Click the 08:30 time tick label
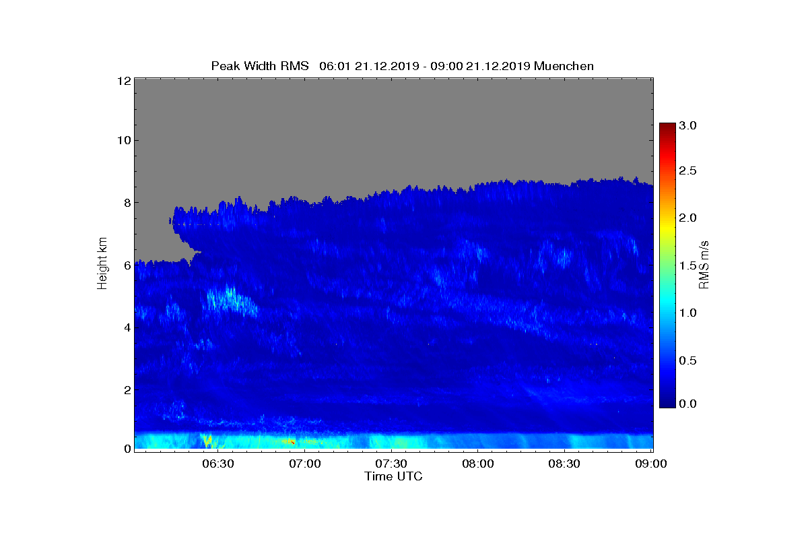Viewport: 808px width, 539px height. point(565,464)
